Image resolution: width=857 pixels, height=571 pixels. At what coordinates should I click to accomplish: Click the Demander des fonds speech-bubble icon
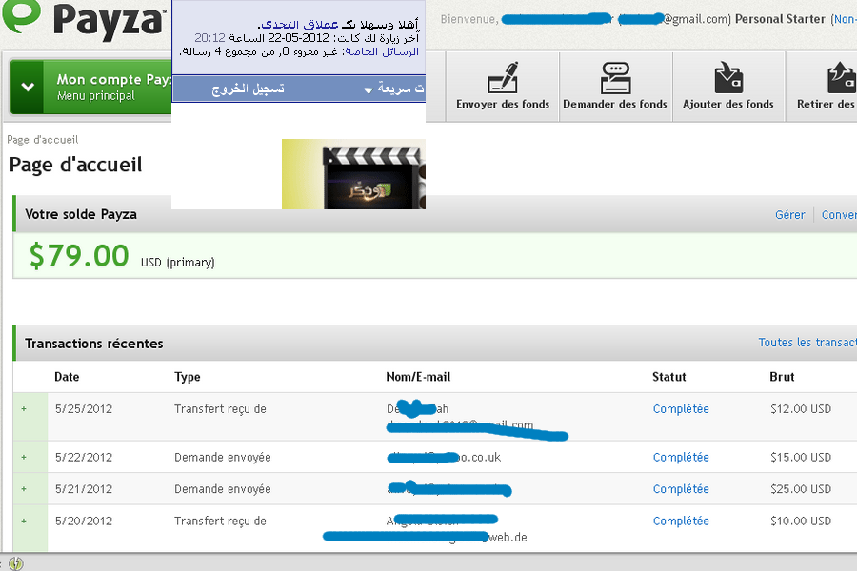point(615,78)
